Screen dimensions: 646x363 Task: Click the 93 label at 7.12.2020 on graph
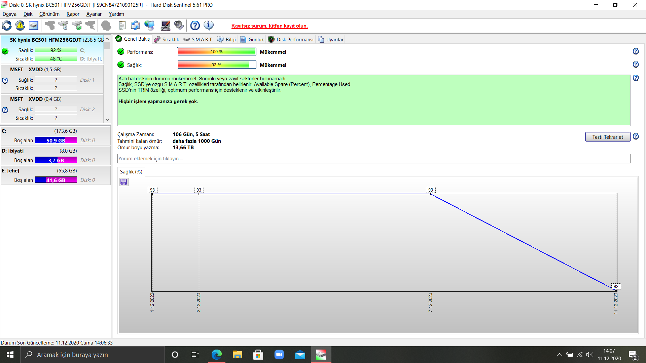[430, 190]
